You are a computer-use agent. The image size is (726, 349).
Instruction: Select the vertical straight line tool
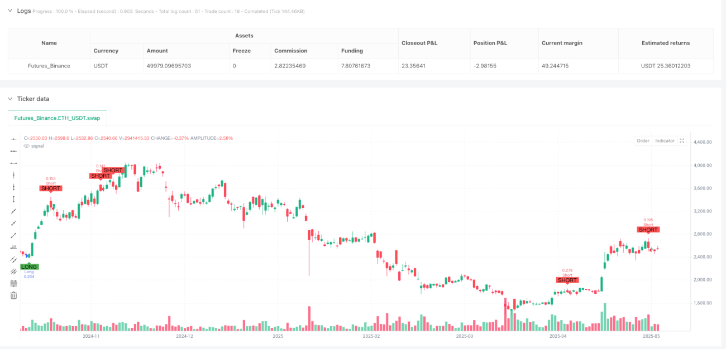(x=14, y=175)
